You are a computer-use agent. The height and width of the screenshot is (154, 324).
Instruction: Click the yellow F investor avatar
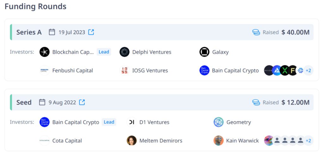[293, 71]
